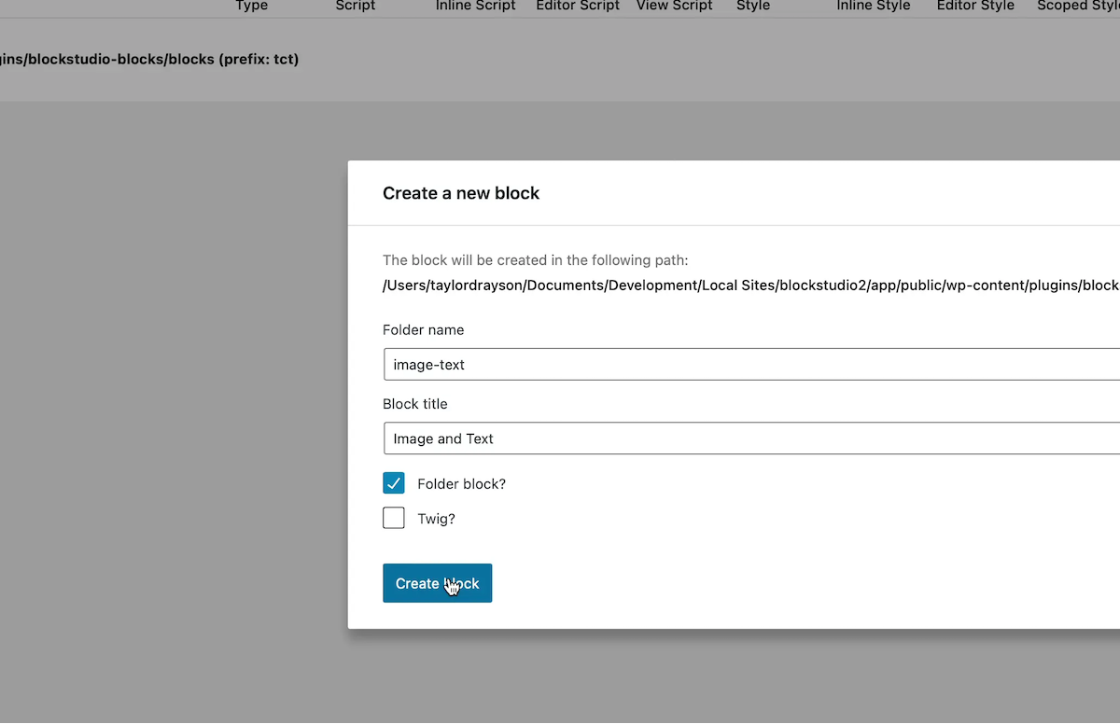Image resolution: width=1120 pixels, height=724 pixels.
Task: Select the Type column header
Action: coord(250,7)
